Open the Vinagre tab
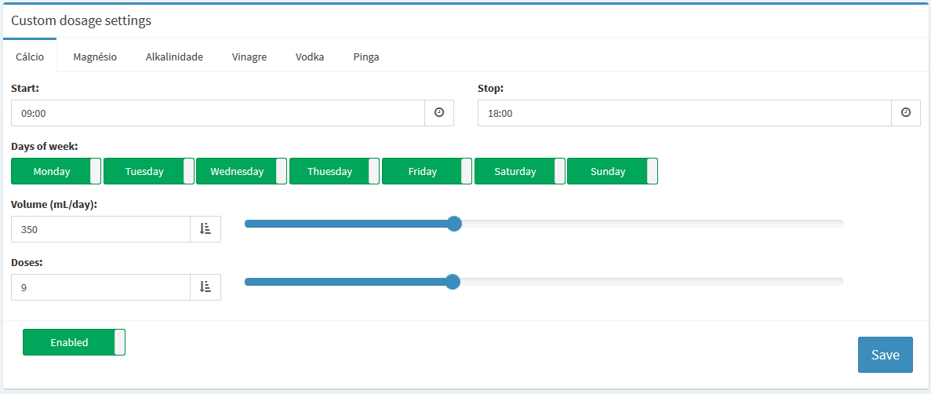Image resolution: width=931 pixels, height=394 pixels. click(x=249, y=57)
